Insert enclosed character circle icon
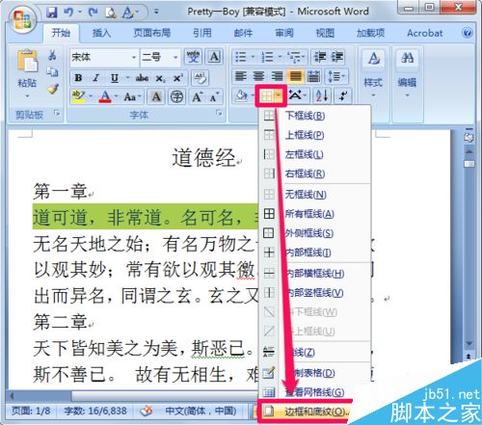 click(176, 96)
